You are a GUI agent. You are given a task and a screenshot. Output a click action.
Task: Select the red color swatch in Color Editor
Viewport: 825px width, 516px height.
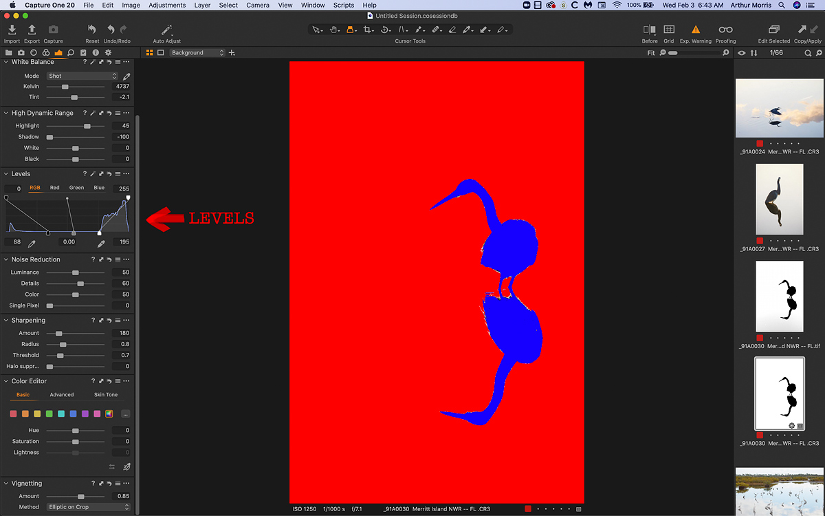pyautogui.click(x=13, y=414)
